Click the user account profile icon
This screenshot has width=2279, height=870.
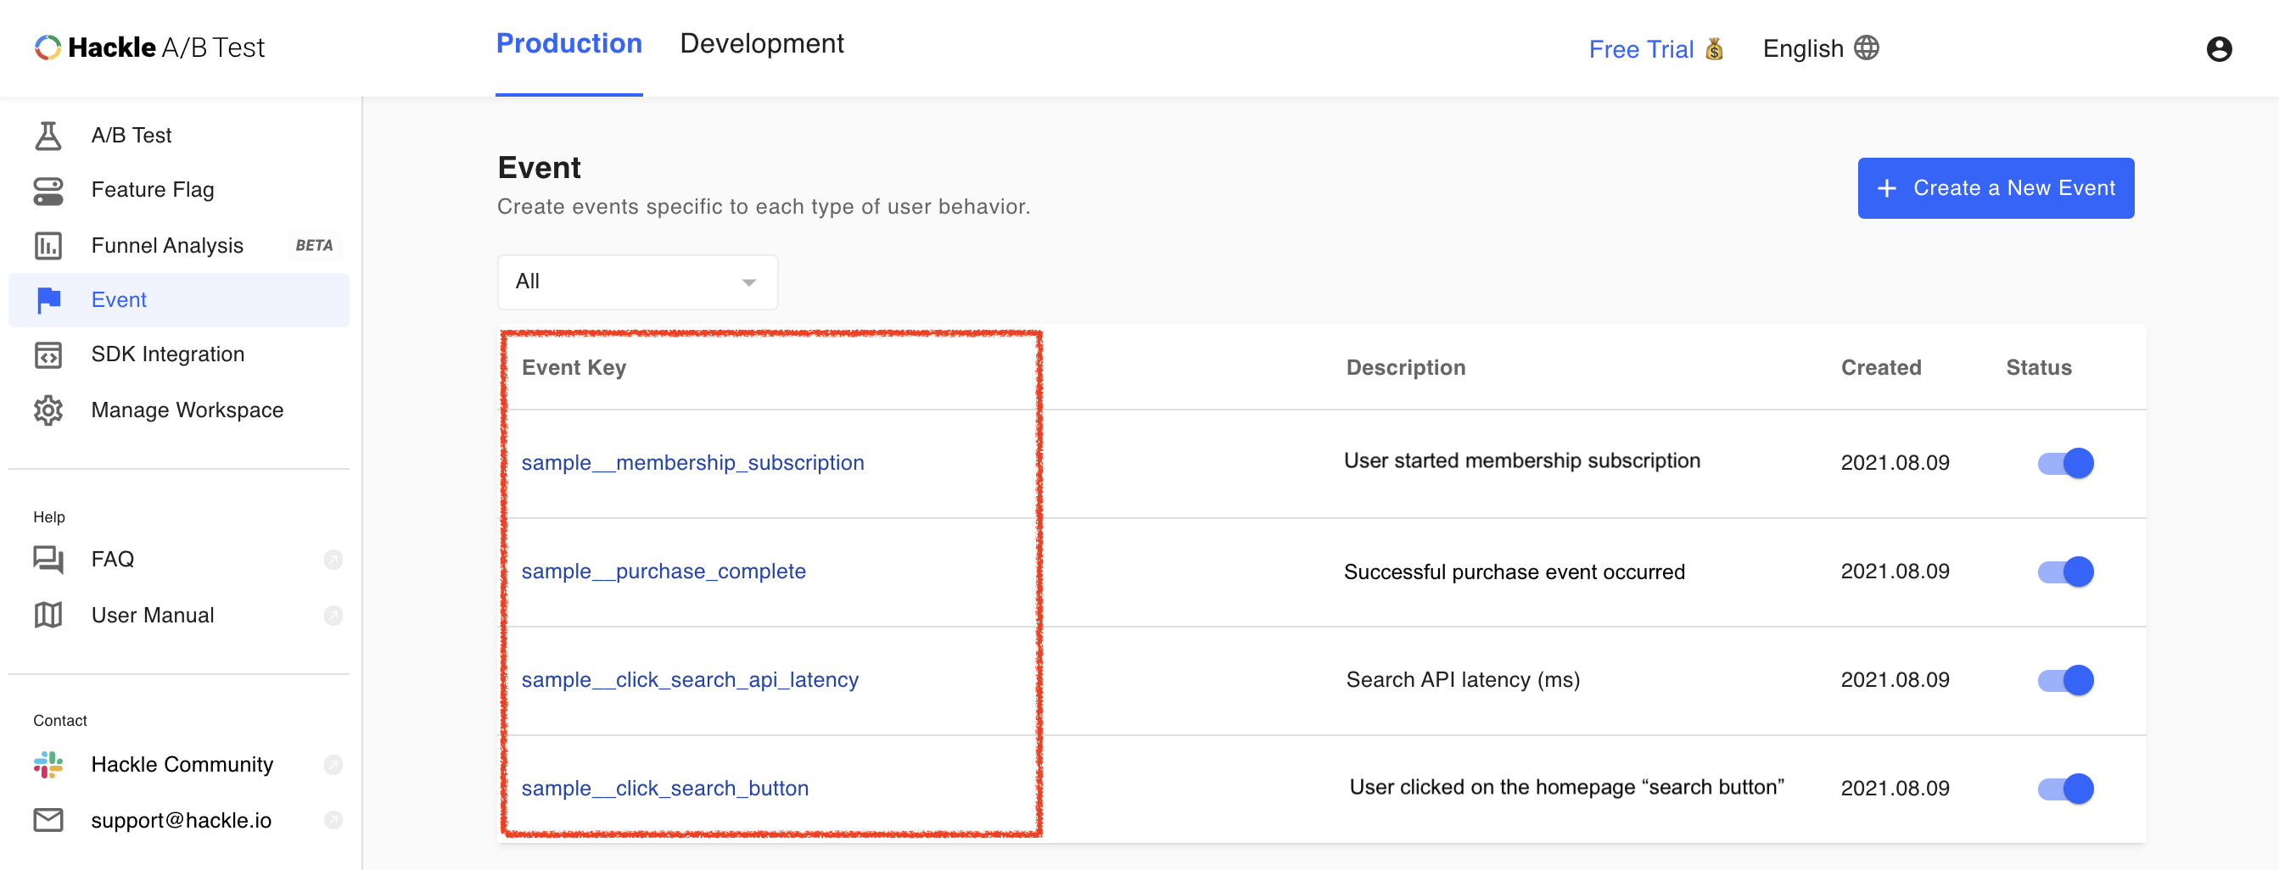pos(2218,48)
